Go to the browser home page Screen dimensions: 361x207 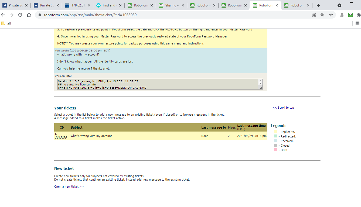coord(29,15)
